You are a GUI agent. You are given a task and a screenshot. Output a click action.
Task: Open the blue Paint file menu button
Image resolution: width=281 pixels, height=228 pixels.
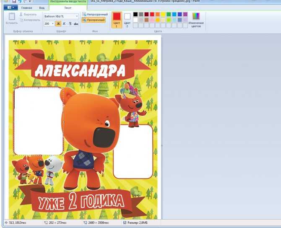pos(11,8)
